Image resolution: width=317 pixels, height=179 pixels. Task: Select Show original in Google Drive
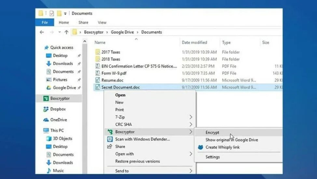tap(232, 140)
